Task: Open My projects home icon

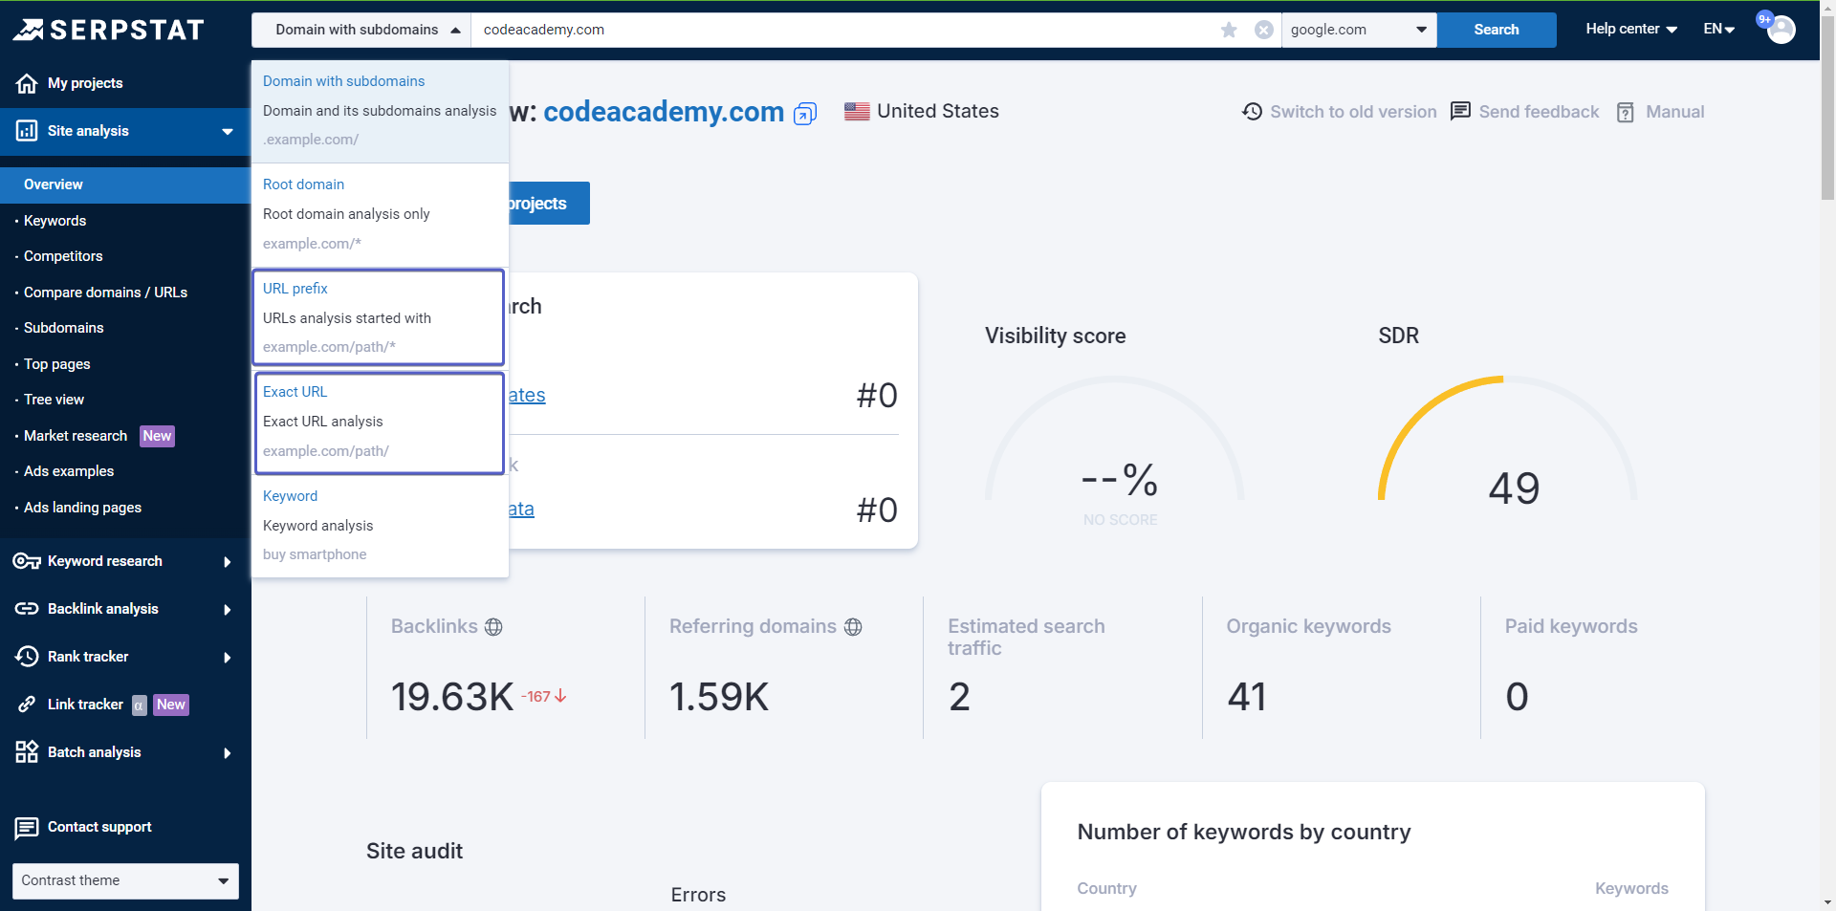Action: tap(27, 83)
